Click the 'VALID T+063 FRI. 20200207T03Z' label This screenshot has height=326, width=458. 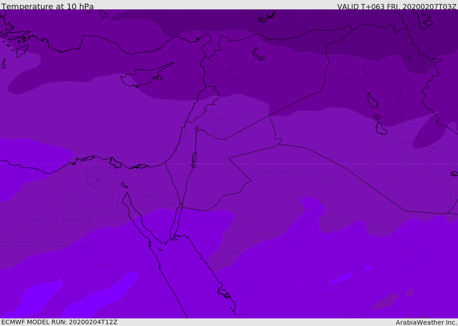click(x=397, y=7)
